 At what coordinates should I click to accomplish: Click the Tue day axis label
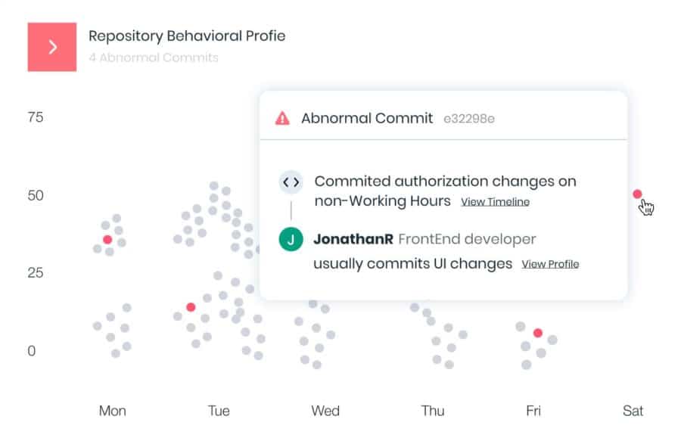(219, 411)
